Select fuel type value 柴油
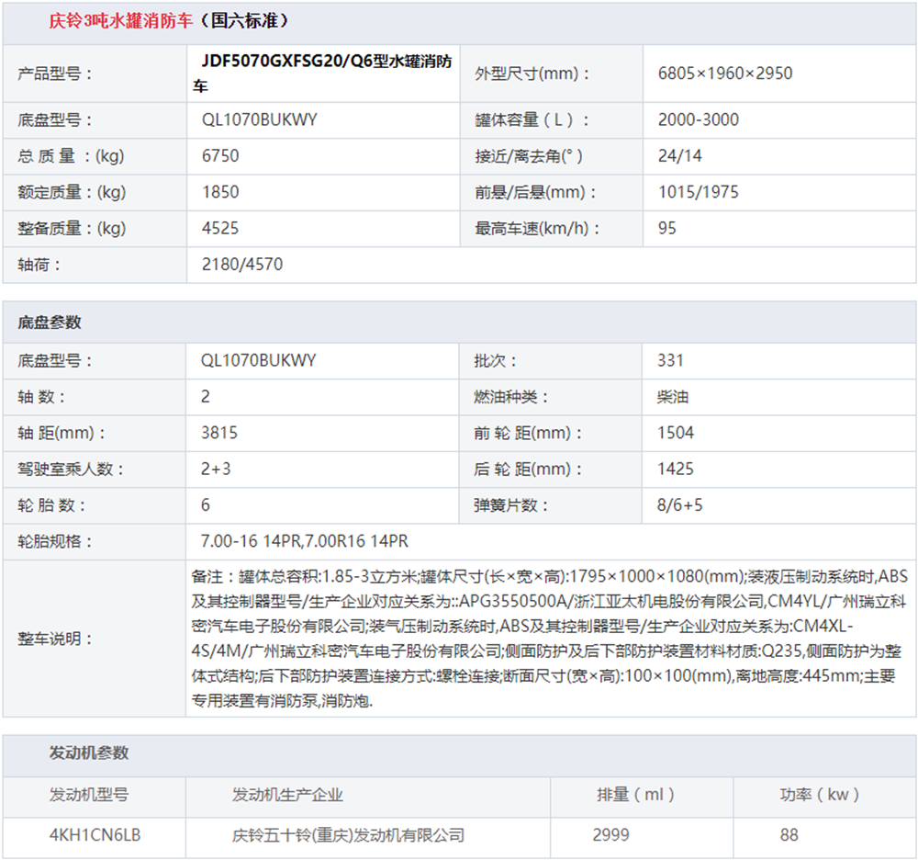The height and width of the screenshot is (860, 918). pyautogui.click(x=672, y=397)
